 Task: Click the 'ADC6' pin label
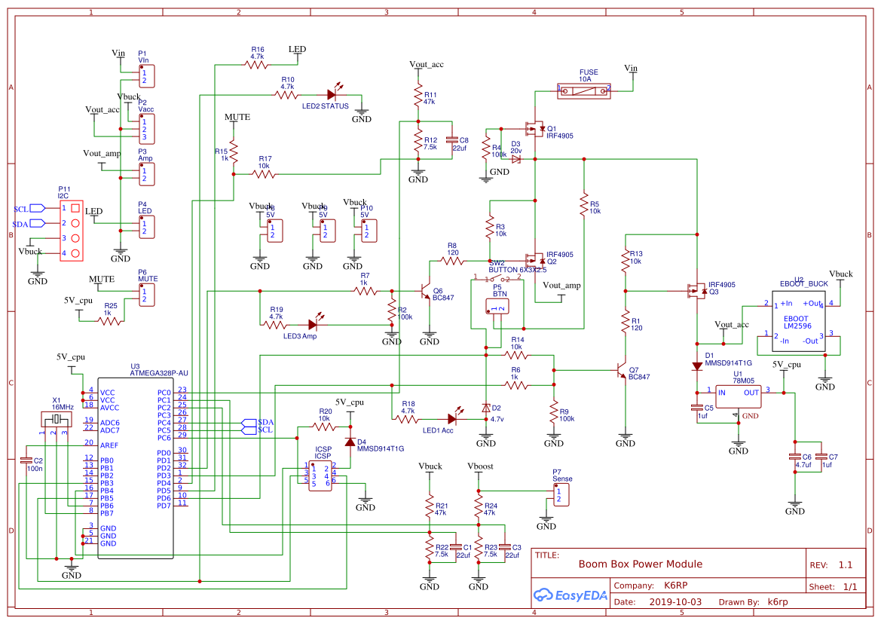pos(109,423)
